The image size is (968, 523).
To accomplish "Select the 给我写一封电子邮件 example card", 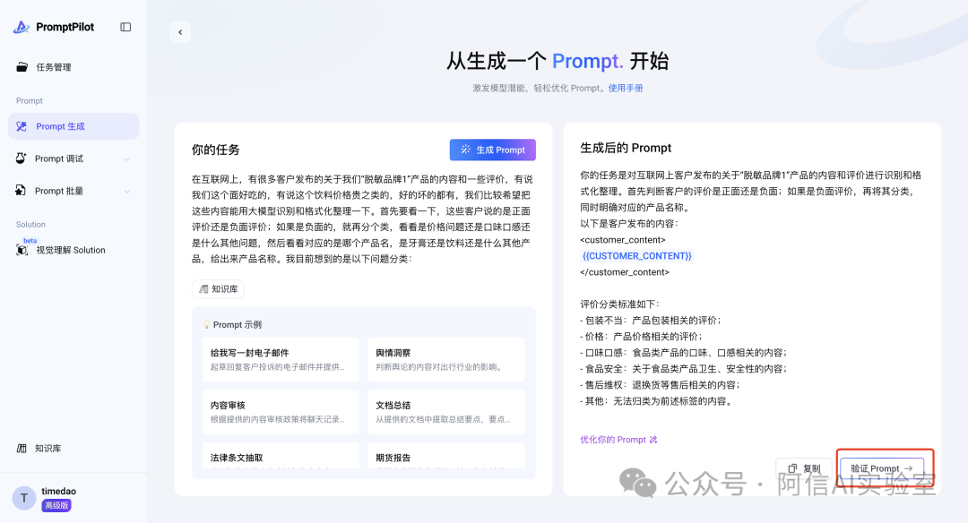I will click(281, 360).
